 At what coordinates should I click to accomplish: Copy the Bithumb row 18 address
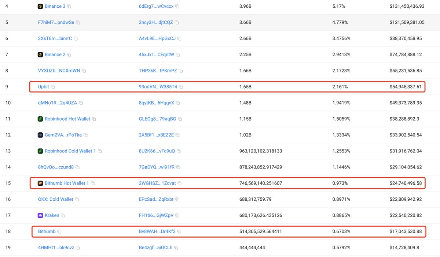59,232
